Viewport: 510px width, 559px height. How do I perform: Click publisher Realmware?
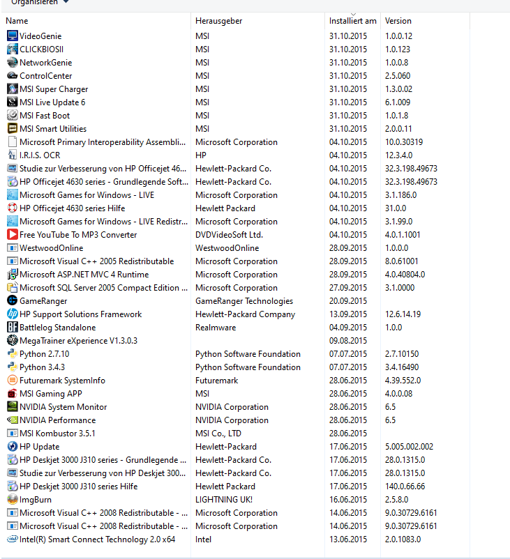(x=216, y=328)
